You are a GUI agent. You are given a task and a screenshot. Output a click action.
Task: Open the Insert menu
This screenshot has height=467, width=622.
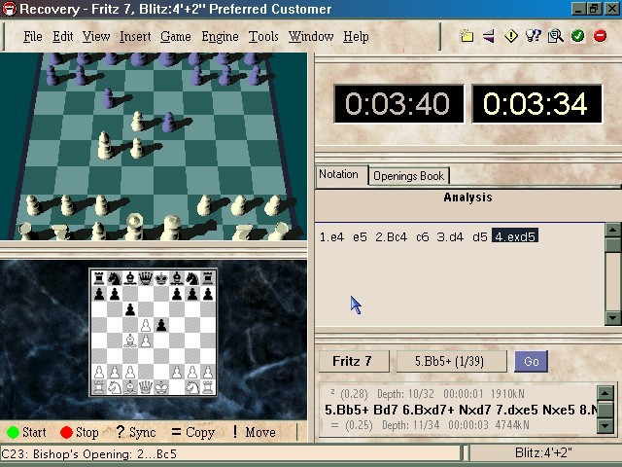[x=135, y=37]
